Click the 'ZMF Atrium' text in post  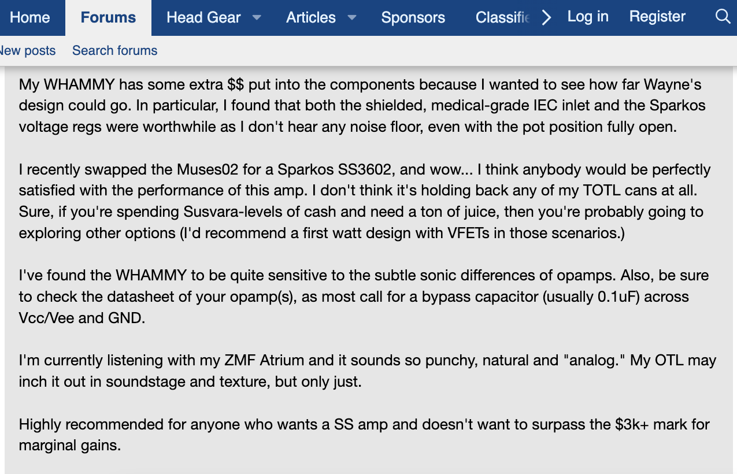click(265, 361)
